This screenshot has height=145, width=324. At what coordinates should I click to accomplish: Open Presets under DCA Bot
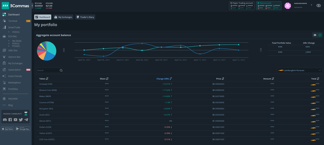coord(16,46)
